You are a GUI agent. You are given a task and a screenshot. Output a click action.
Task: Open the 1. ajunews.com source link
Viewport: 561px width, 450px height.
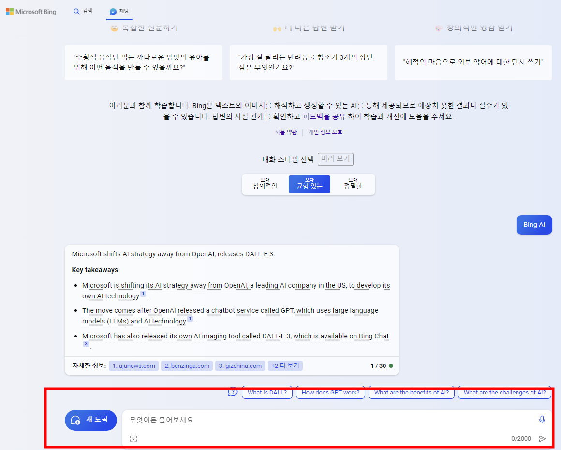[x=133, y=366]
